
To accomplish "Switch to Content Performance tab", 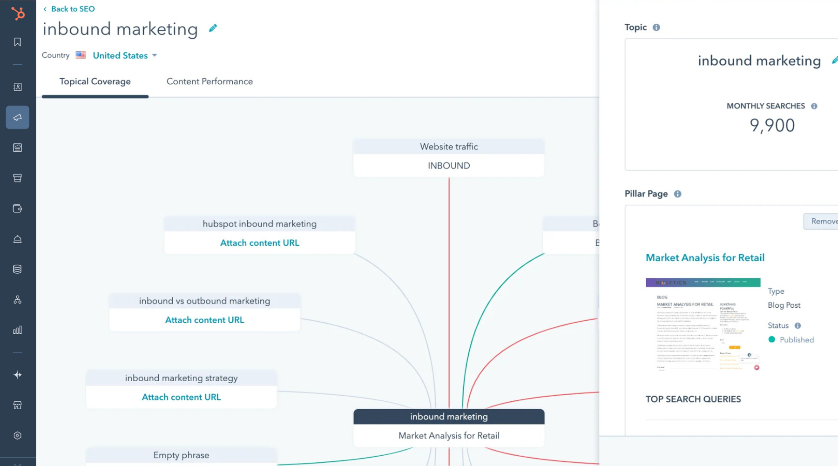I will pos(209,81).
